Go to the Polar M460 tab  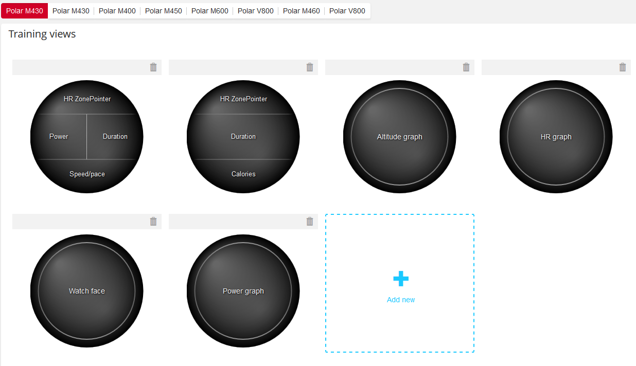[x=302, y=11]
